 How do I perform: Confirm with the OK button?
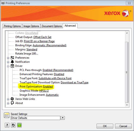[x=105, y=126]
